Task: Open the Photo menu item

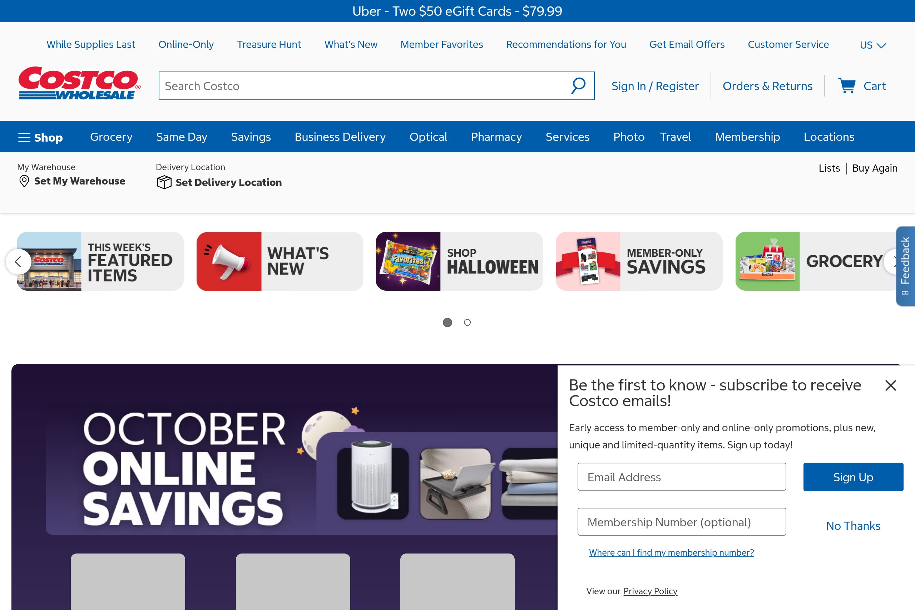Action: pyautogui.click(x=629, y=137)
